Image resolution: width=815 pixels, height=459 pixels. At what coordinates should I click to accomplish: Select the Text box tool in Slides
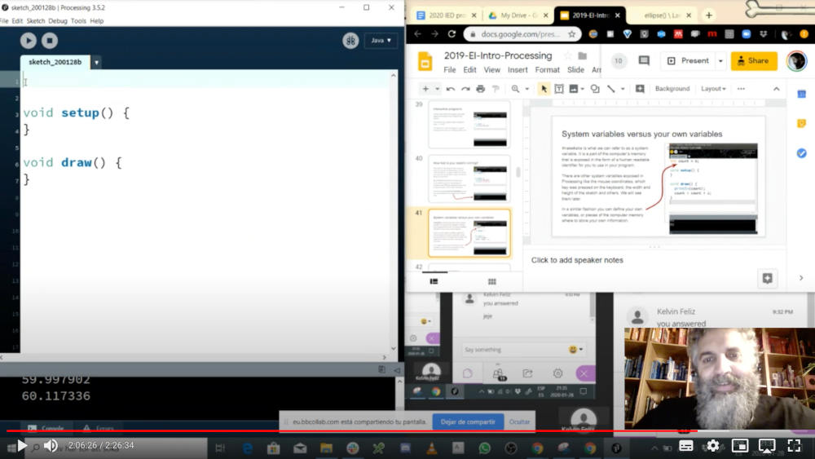tap(559, 89)
